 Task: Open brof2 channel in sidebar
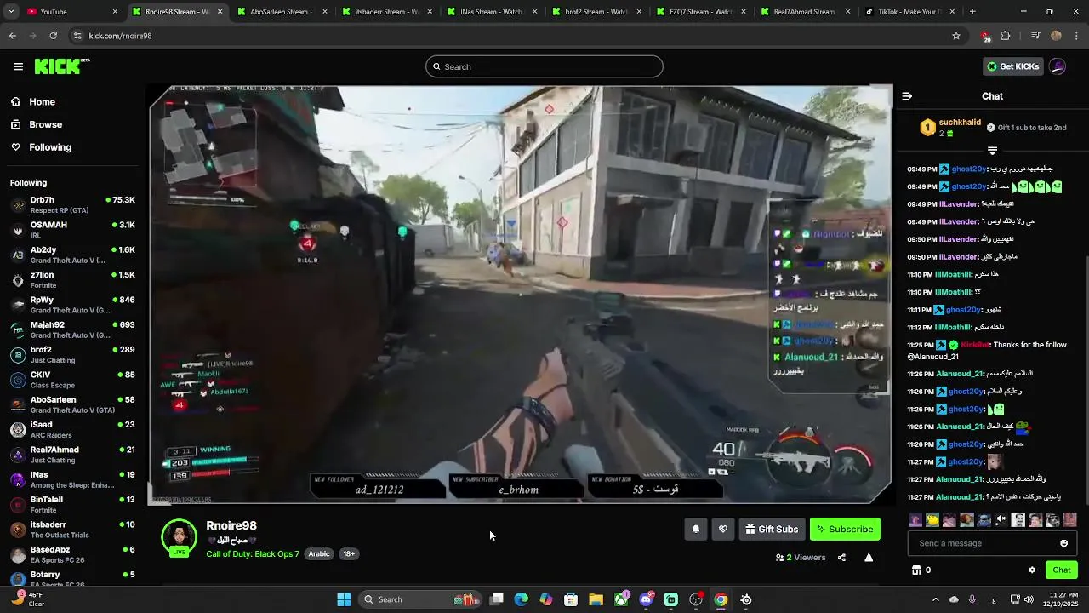(x=72, y=355)
